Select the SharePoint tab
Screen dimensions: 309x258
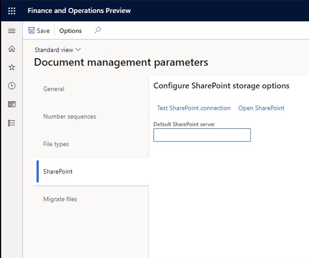tap(58, 172)
